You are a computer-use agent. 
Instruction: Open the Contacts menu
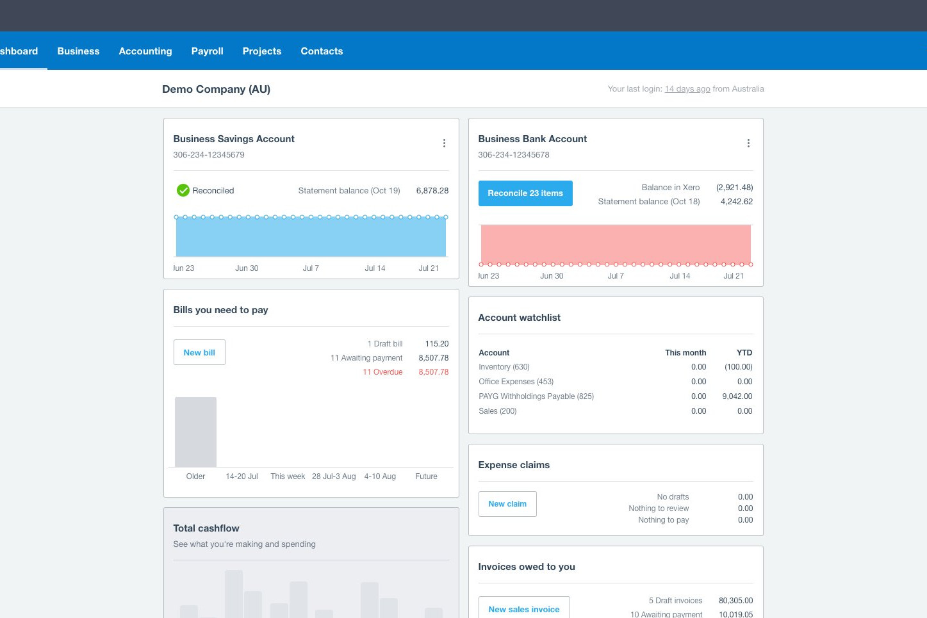[x=322, y=51]
